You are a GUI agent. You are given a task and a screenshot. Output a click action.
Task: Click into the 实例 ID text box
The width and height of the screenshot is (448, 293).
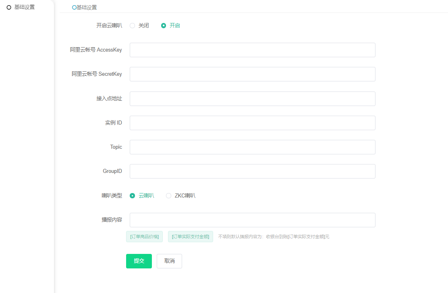tap(252, 123)
